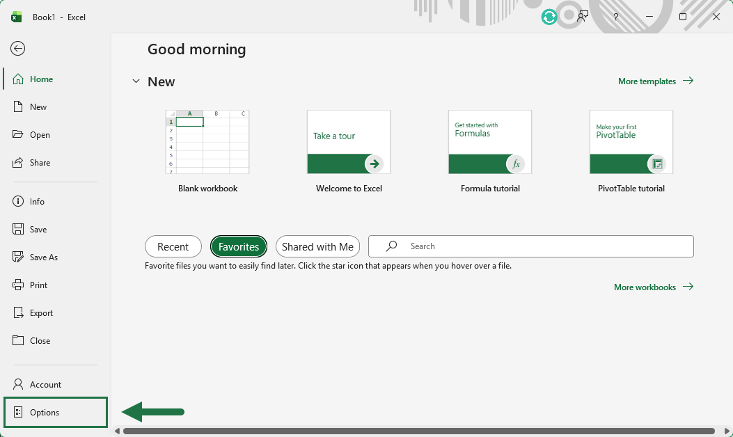Choose the Save As label in sidebar
This screenshot has width=733, height=437.
[x=44, y=257]
